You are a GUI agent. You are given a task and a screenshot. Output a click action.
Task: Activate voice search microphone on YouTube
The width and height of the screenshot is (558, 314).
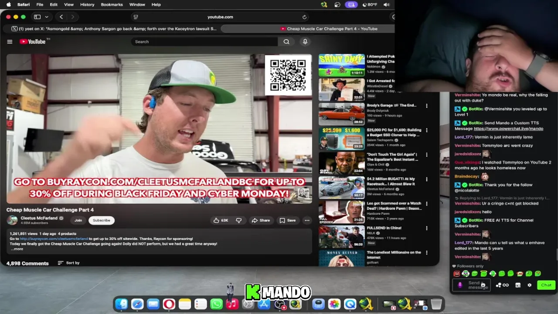click(x=305, y=42)
